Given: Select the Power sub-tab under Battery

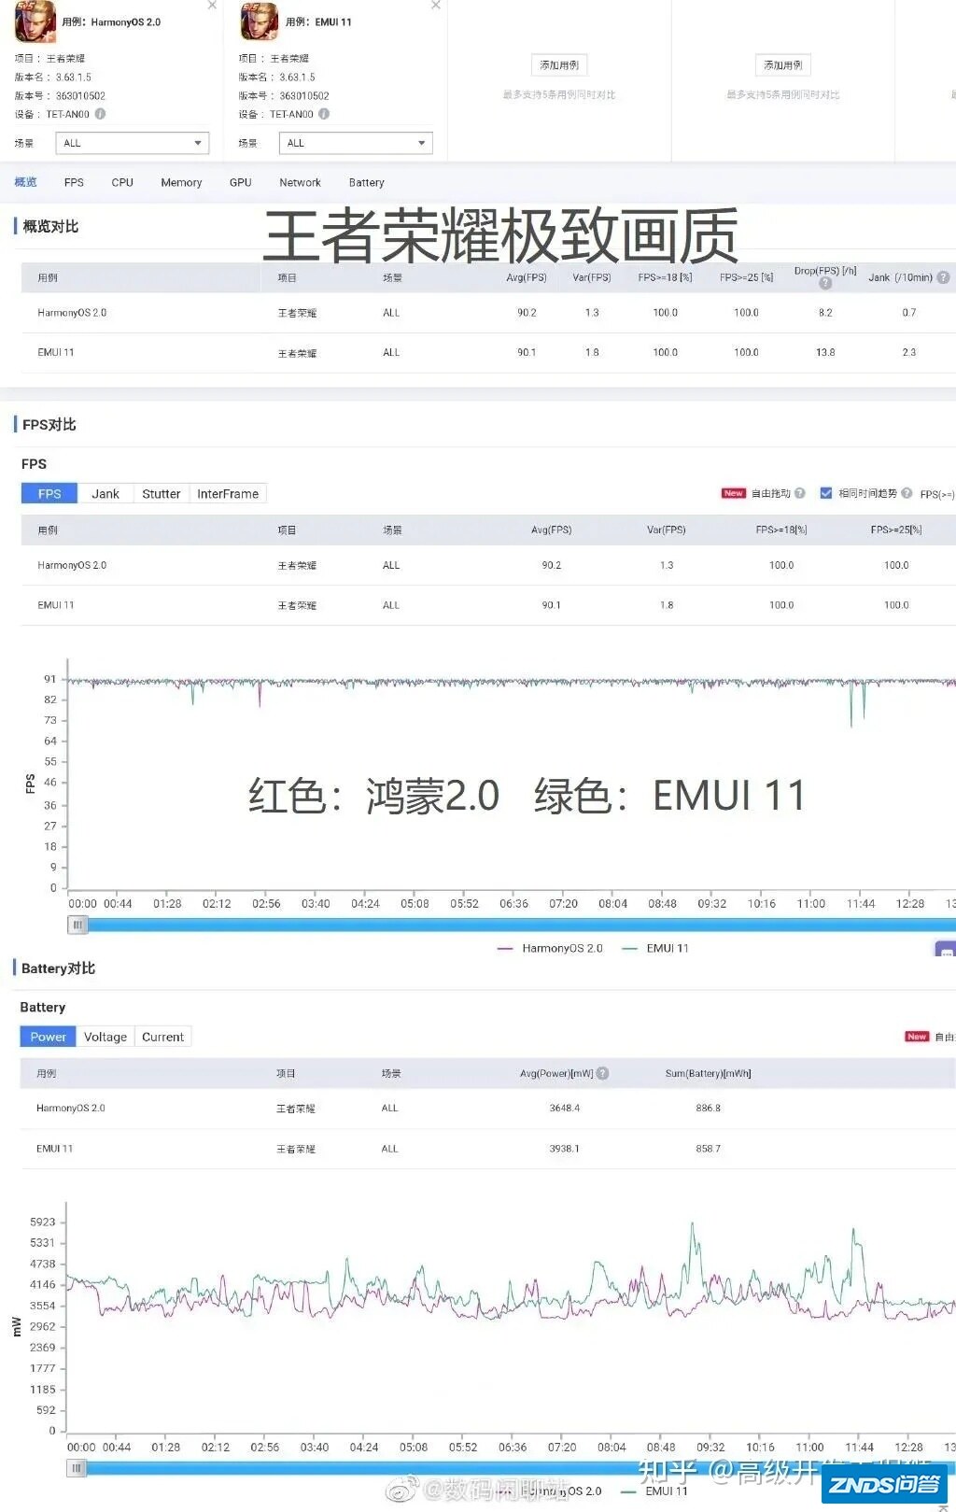Looking at the screenshot, I should coord(49,1037).
